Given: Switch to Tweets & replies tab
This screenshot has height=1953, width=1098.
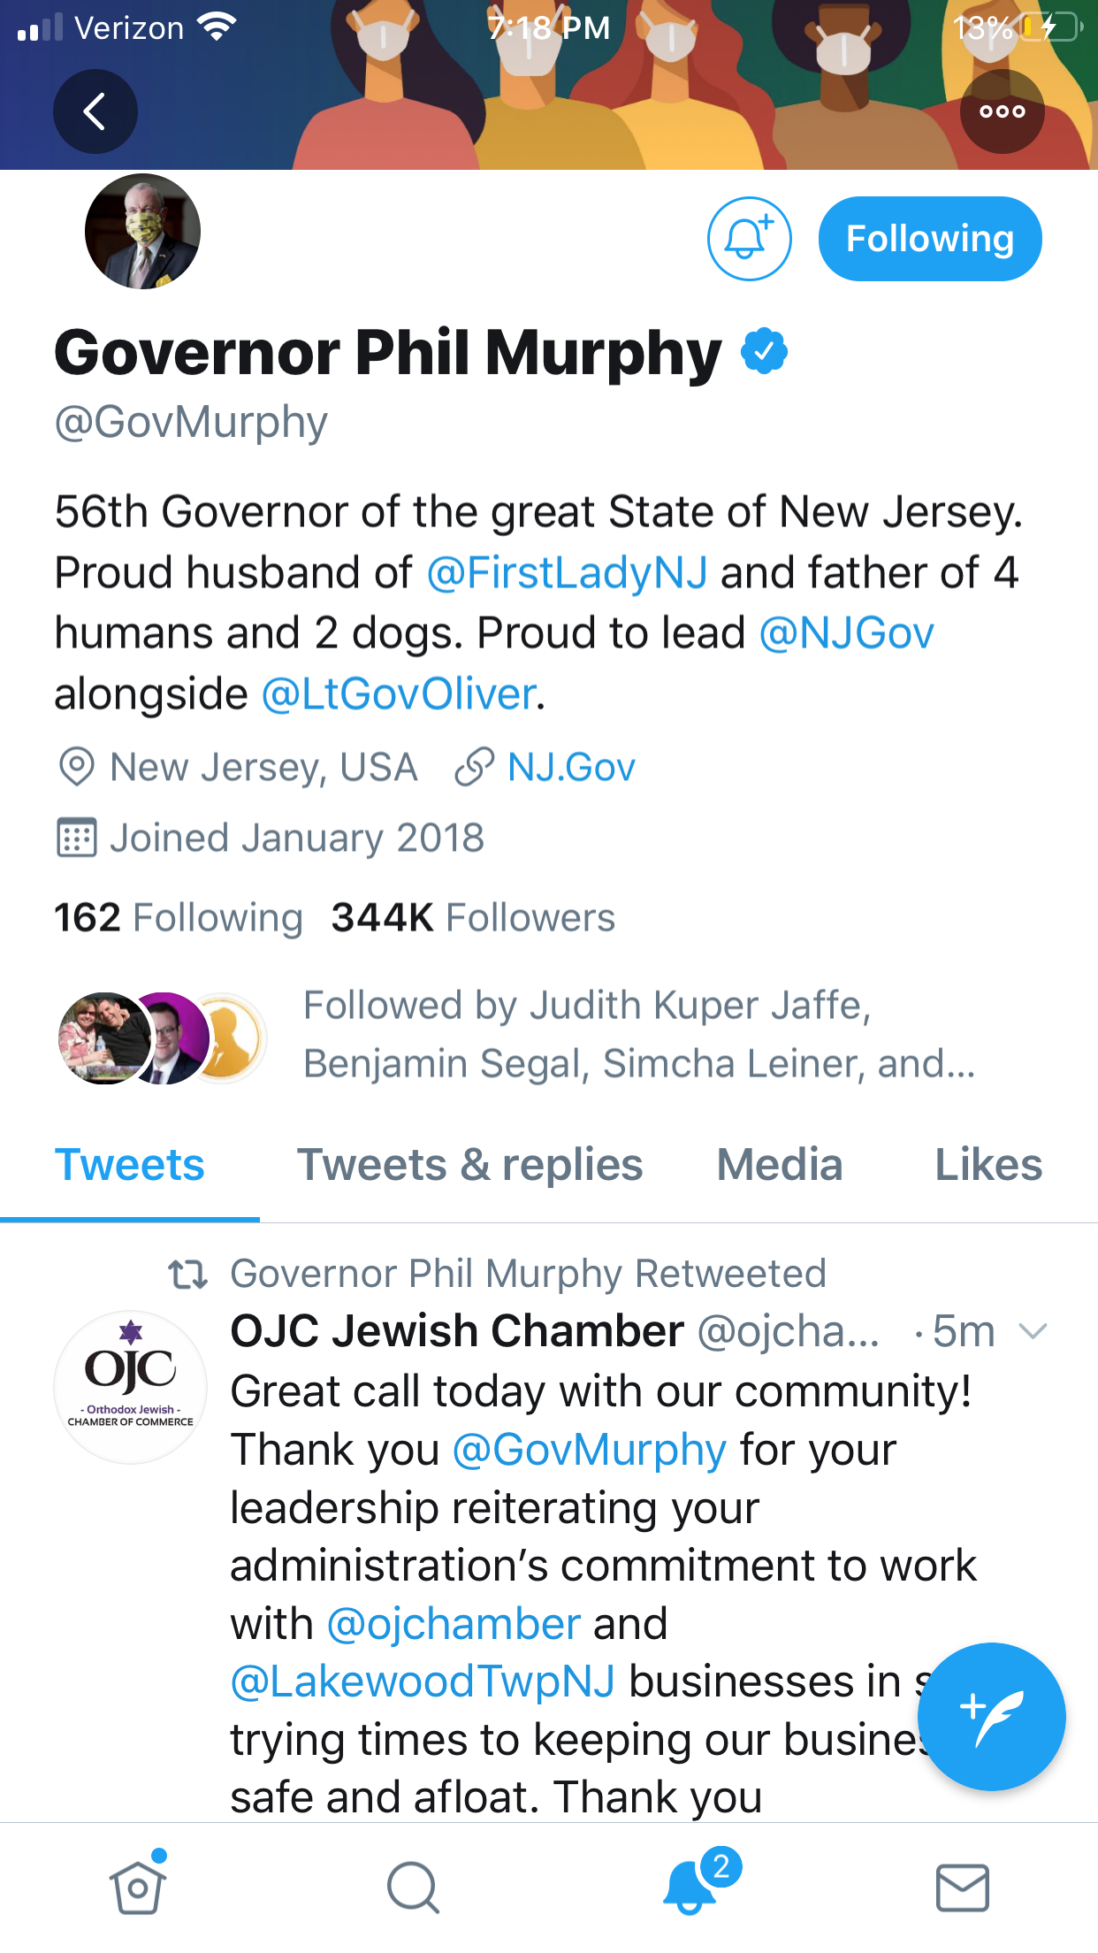Looking at the screenshot, I should point(469,1165).
